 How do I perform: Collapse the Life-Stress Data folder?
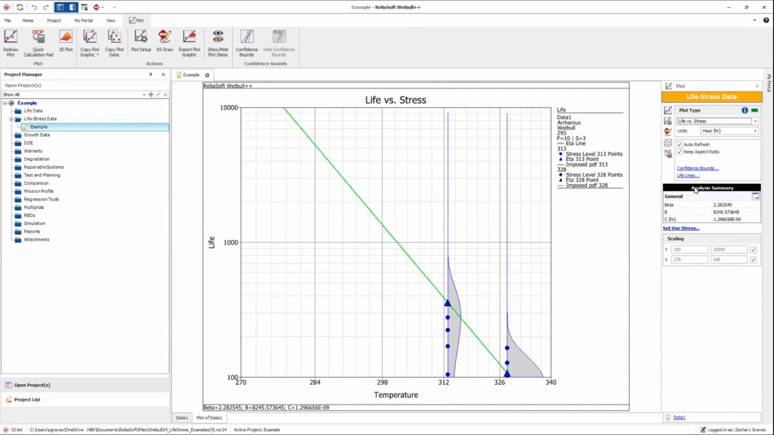pos(11,119)
